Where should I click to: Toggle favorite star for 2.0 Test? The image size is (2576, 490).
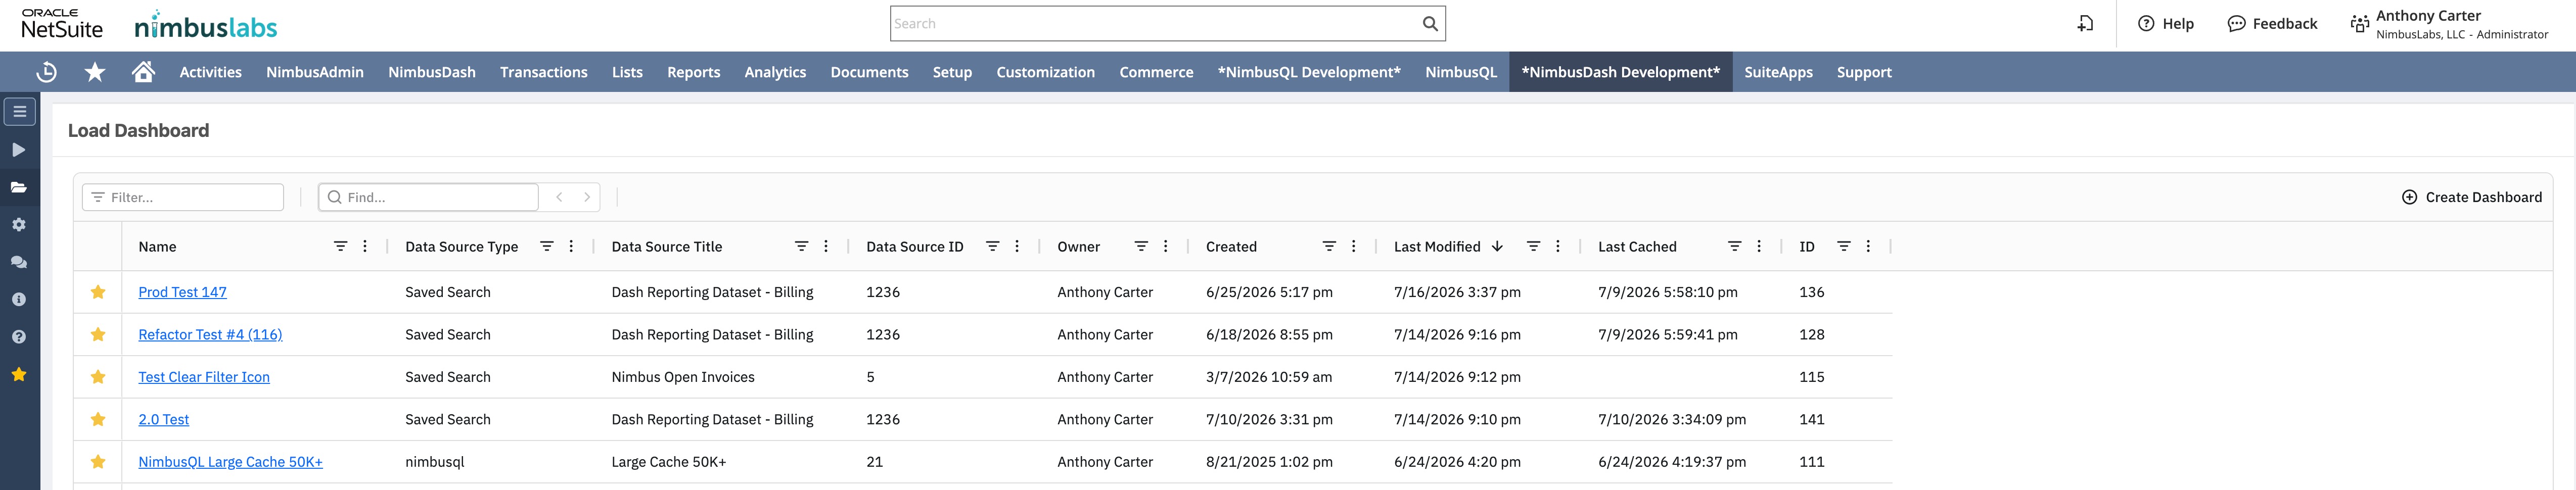pos(98,419)
